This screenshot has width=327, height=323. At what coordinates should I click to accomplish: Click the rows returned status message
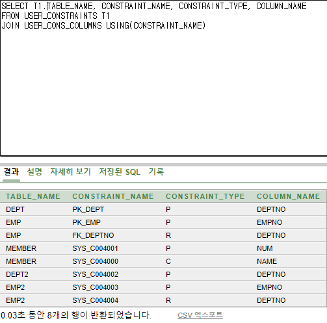coord(76,315)
